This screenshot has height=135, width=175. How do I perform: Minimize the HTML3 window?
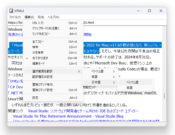tap(138, 11)
